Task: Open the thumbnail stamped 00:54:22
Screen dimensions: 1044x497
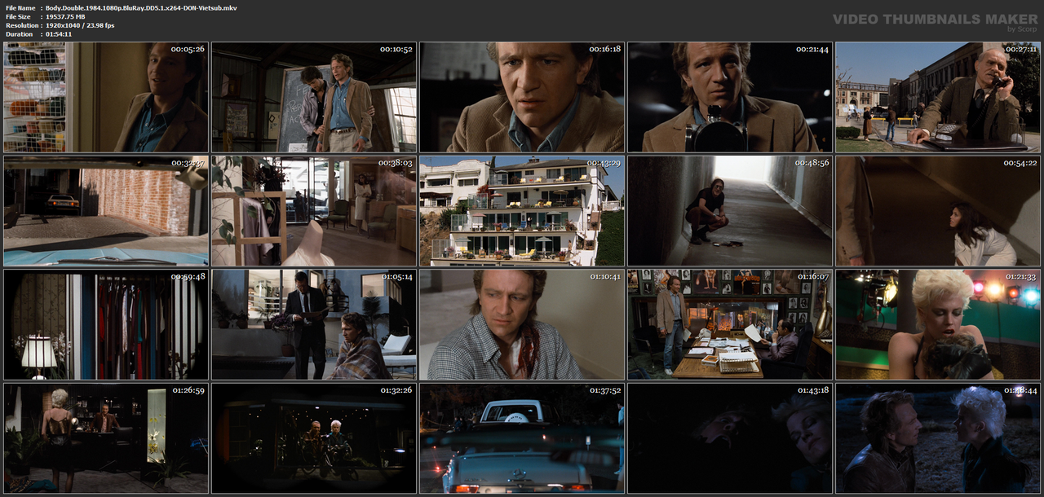Action: pyautogui.click(x=938, y=211)
